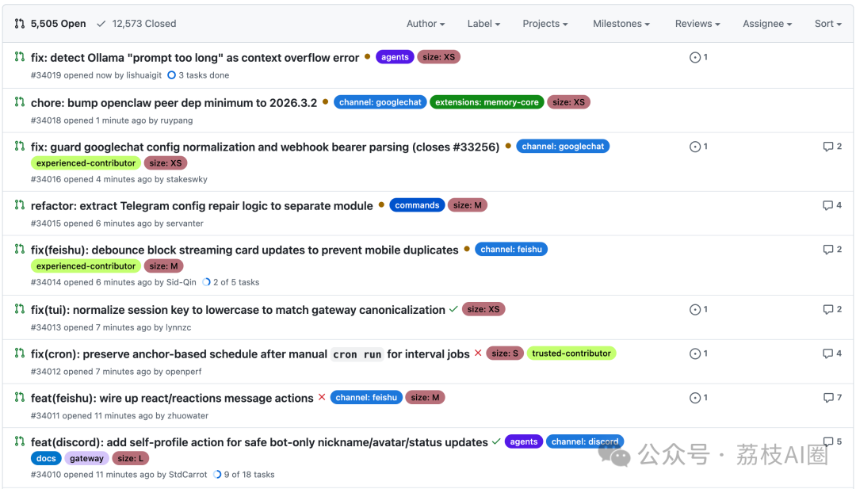Open the Label filter dropdown
856x489 pixels.
[x=483, y=24]
